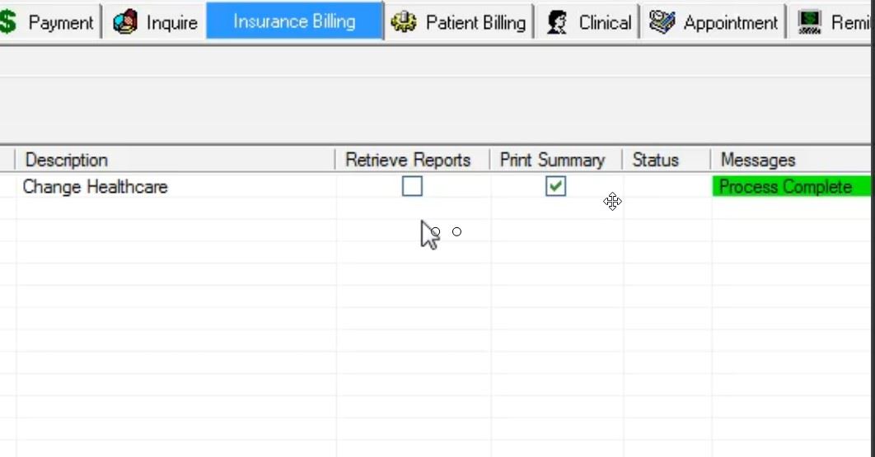875x457 pixels.
Task: Click the Clinical person icon
Action: pyautogui.click(x=557, y=22)
